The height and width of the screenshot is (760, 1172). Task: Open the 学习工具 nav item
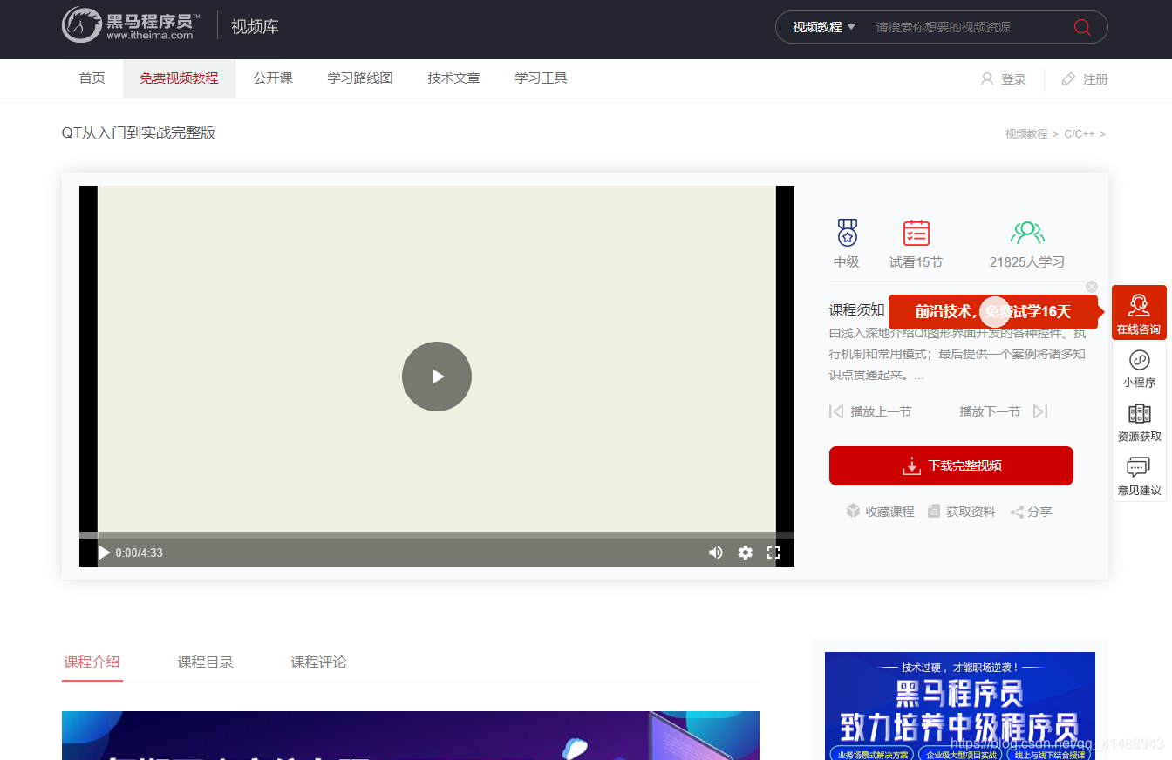pyautogui.click(x=541, y=78)
